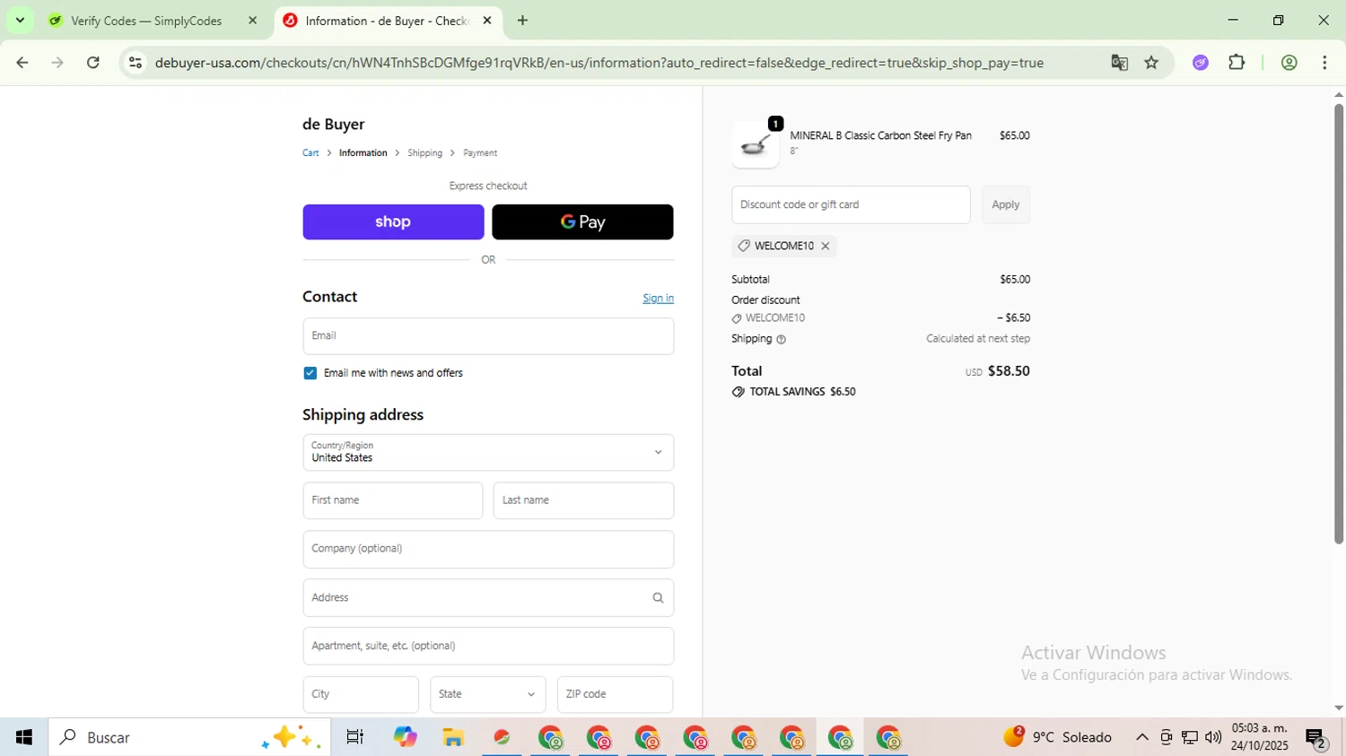Viewport: 1346px width, 756px height.
Task: Focus the Company (optional) field
Action: click(488, 550)
